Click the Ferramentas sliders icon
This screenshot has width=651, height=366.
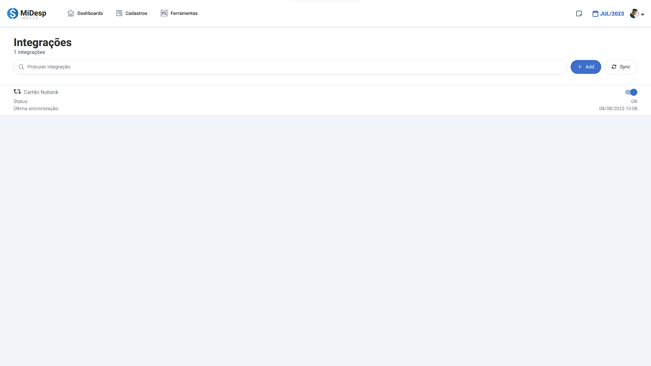164,13
